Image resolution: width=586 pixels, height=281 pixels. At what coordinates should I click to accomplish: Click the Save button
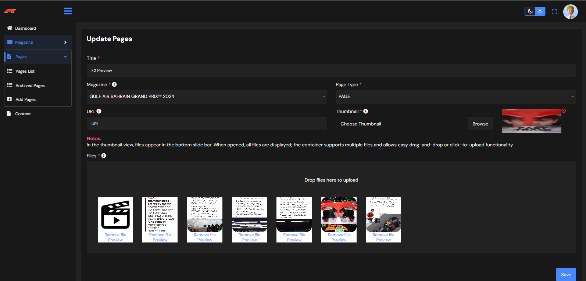pyautogui.click(x=566, y=274)
